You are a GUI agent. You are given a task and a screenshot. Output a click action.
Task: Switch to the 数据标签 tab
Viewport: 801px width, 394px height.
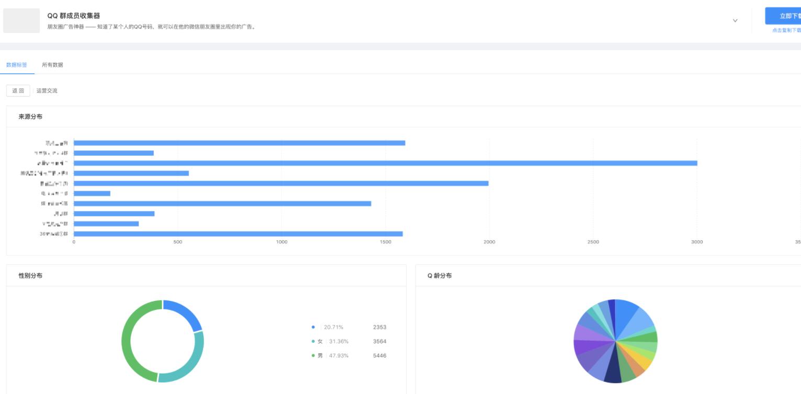pos(17,65)
